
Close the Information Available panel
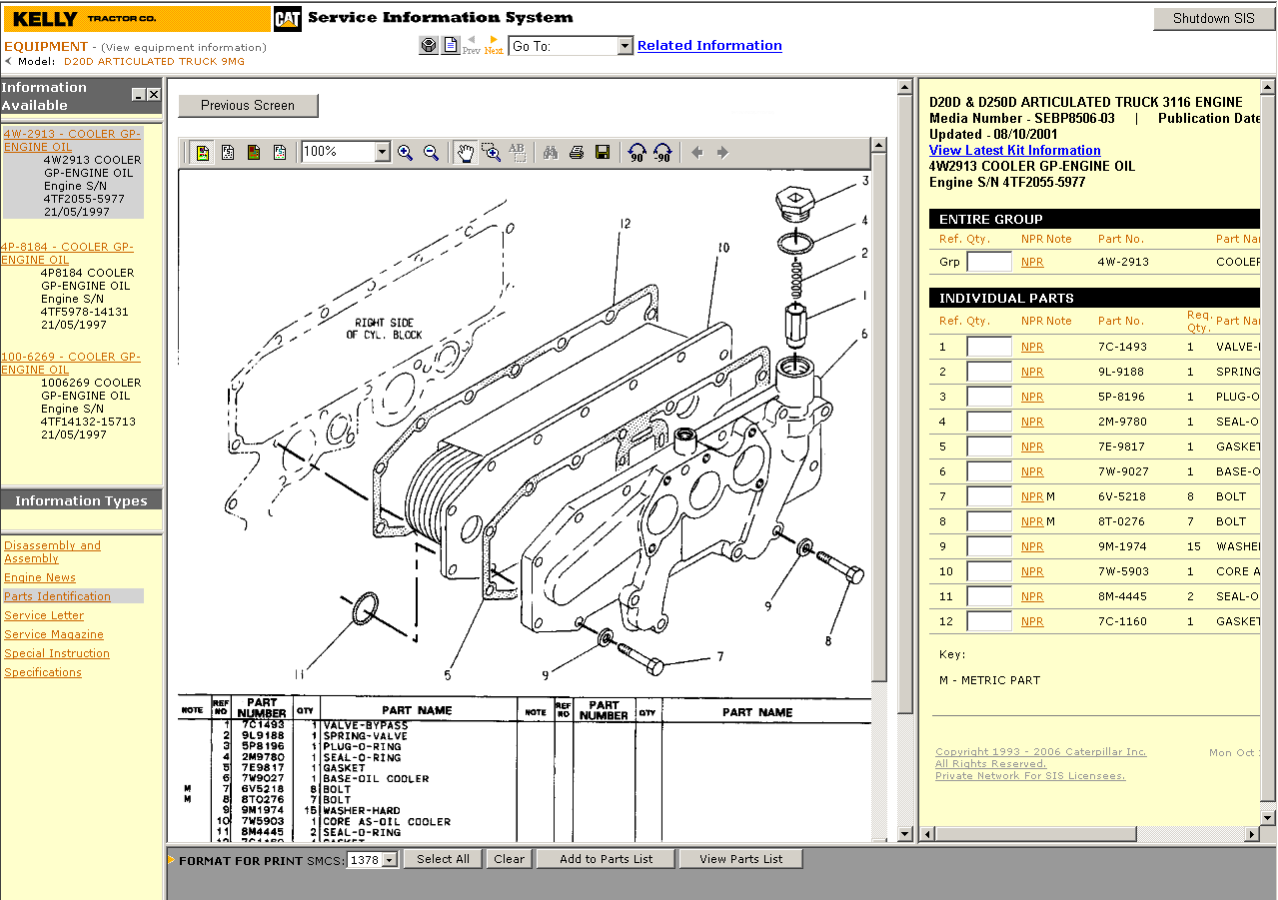click(x=154, y=94)
